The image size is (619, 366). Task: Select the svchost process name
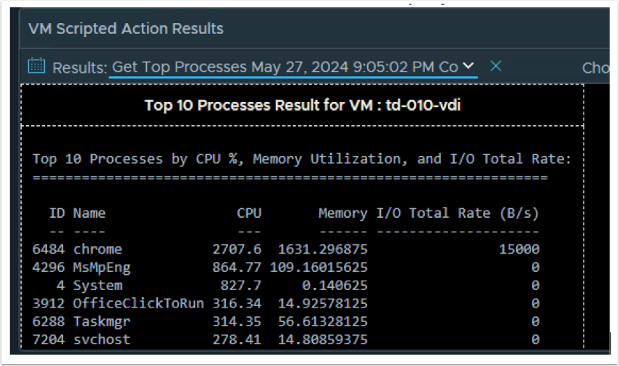click(102, 339)
